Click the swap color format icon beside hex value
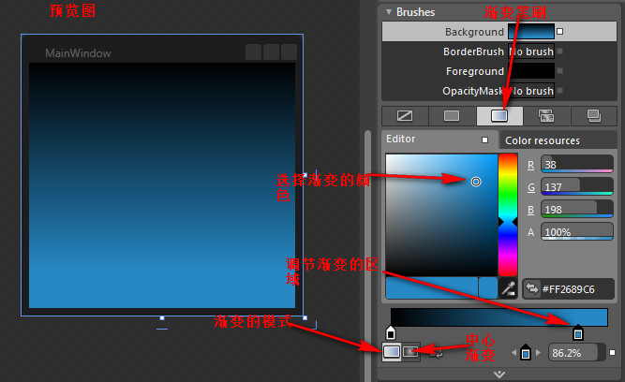Image resolution: width=625 pixels, height=382 pixels. pyautogui.click(x=531, y=288)
